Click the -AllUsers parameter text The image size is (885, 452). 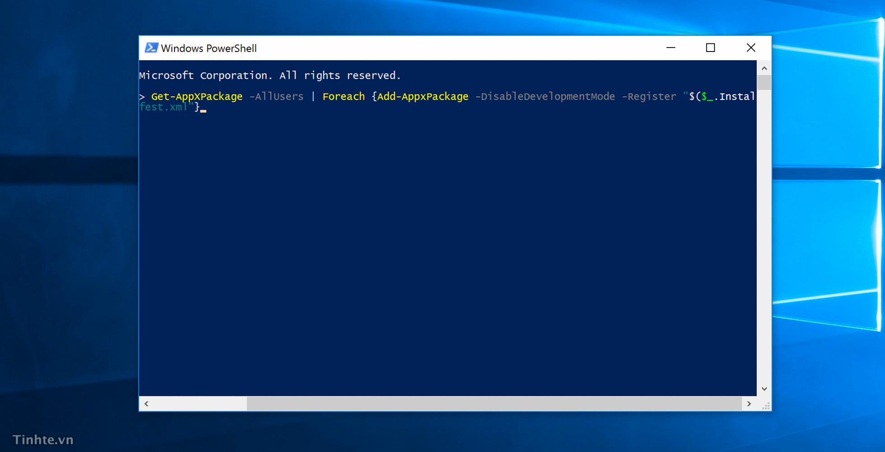pyautogui.click(x=277, y=96)
